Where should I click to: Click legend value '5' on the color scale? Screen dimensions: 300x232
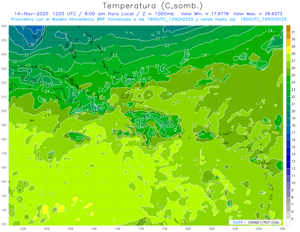point(292,219)
